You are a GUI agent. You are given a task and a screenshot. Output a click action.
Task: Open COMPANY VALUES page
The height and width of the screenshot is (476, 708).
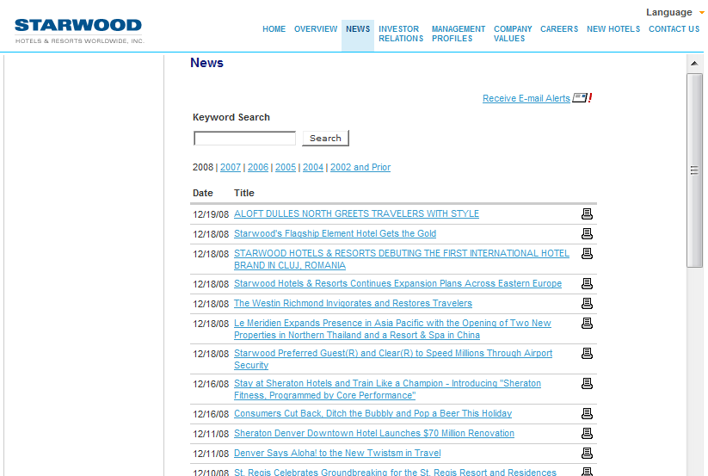pyautogui.click(x=513, y=34)
